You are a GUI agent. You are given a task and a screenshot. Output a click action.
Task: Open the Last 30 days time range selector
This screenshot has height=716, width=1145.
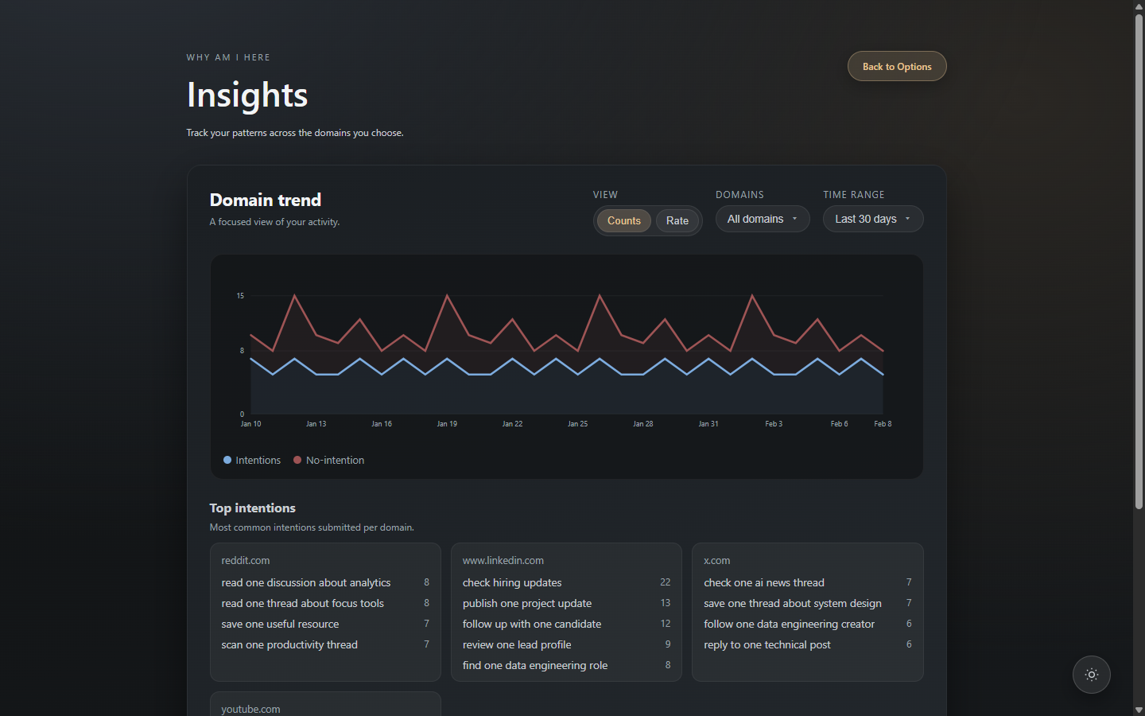pos(871,219)
